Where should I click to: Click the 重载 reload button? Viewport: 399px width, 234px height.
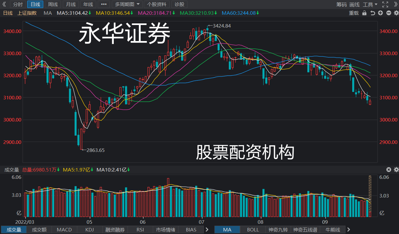pyautogui.click(x=354, y=13)
